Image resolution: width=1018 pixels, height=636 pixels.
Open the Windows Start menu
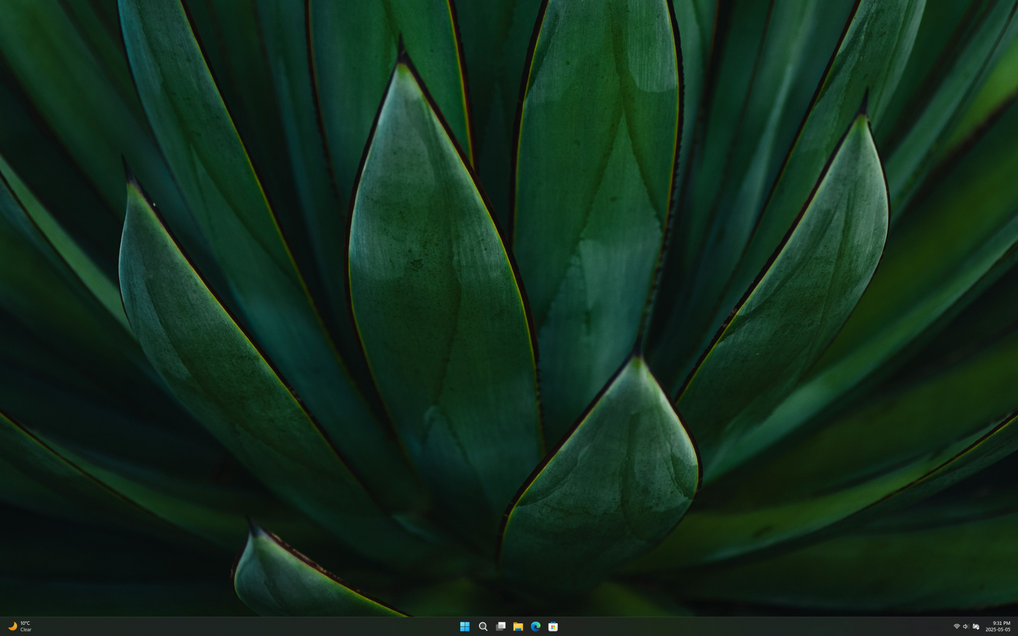point(465,626)
